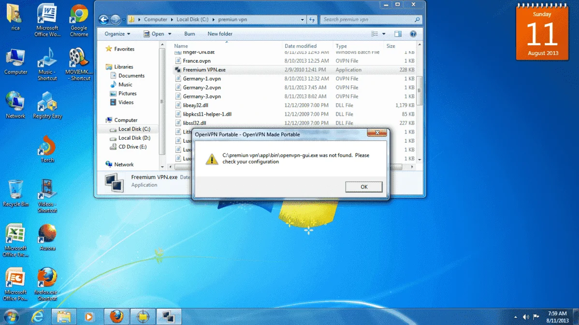This screenshot has height=325, width=579.
Task: Click Local Disk (C:) breadcrumb segment
Action: point(192,20)
